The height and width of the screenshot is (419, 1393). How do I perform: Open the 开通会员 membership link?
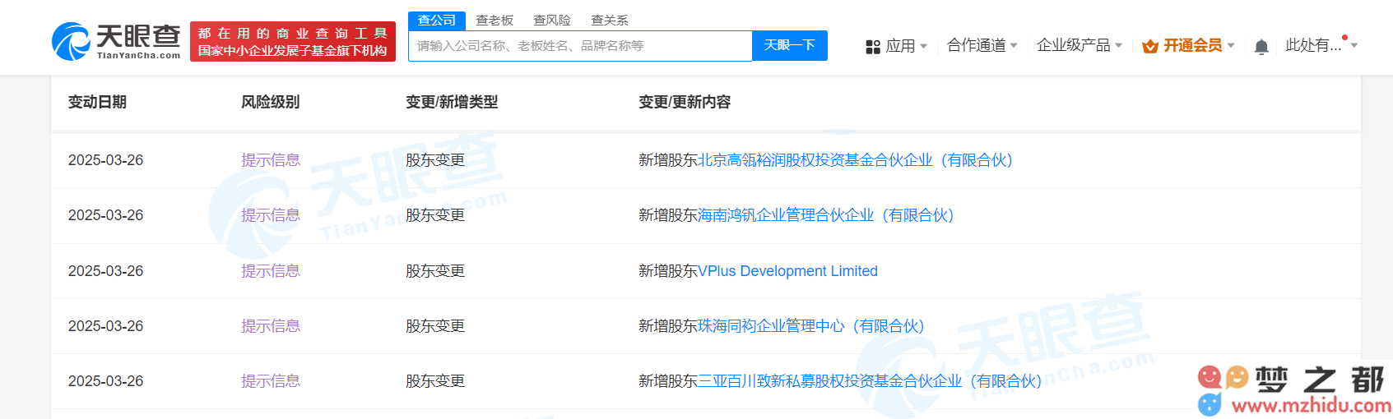tap(1192, 45)
